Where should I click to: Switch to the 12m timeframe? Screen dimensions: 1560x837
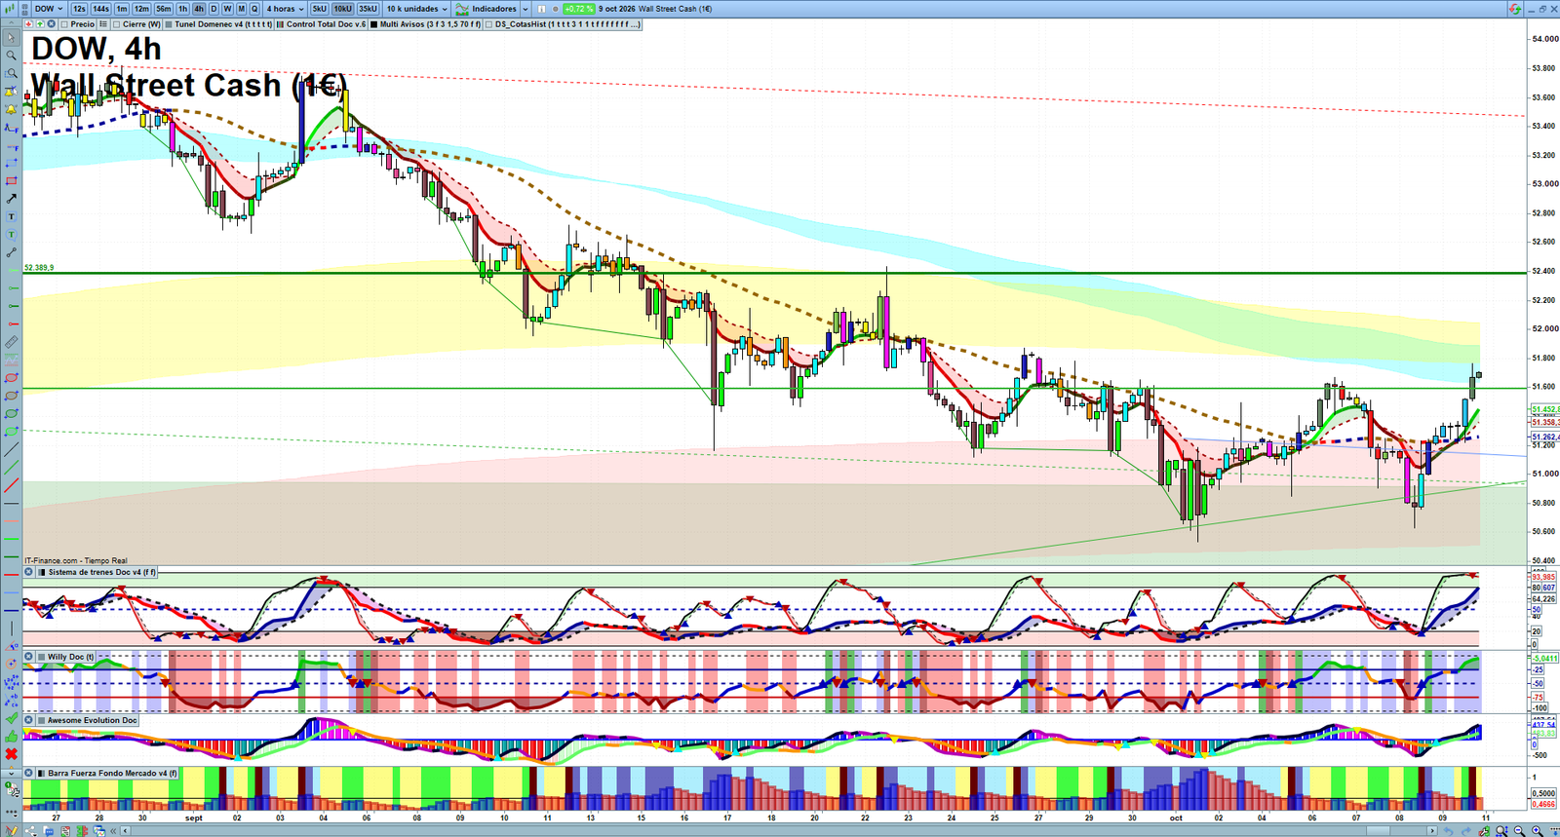[141, 9]
